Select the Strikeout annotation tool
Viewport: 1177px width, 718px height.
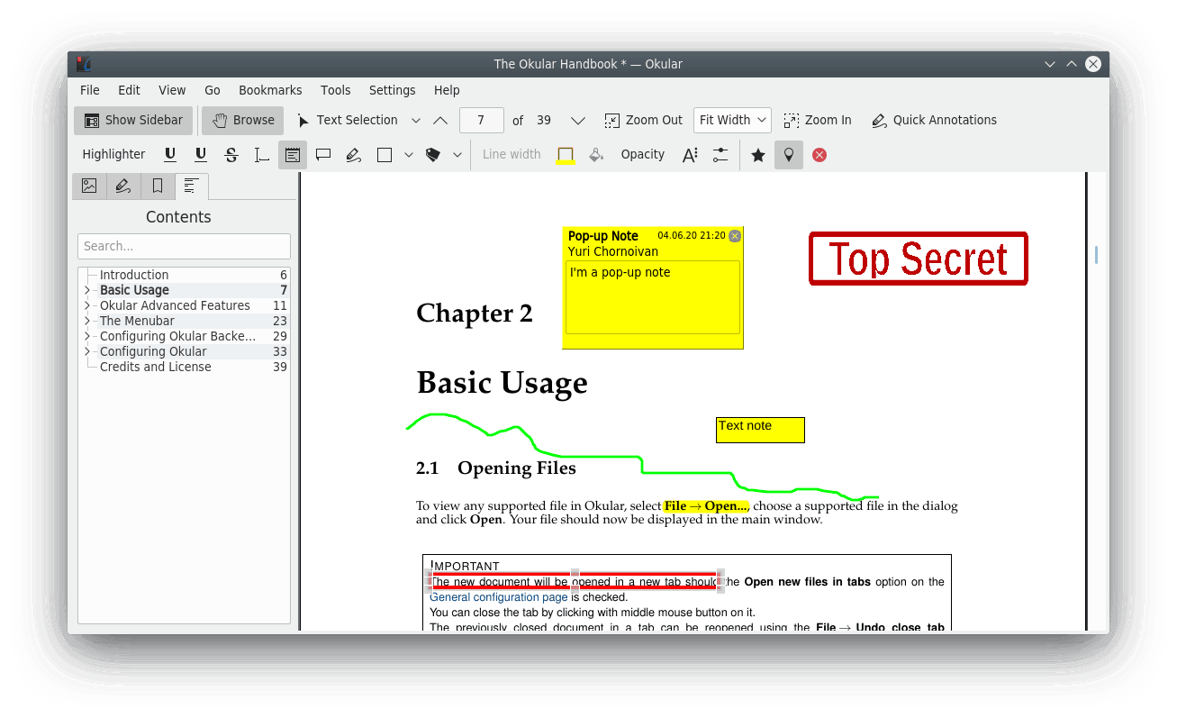[x=231, y=155]
